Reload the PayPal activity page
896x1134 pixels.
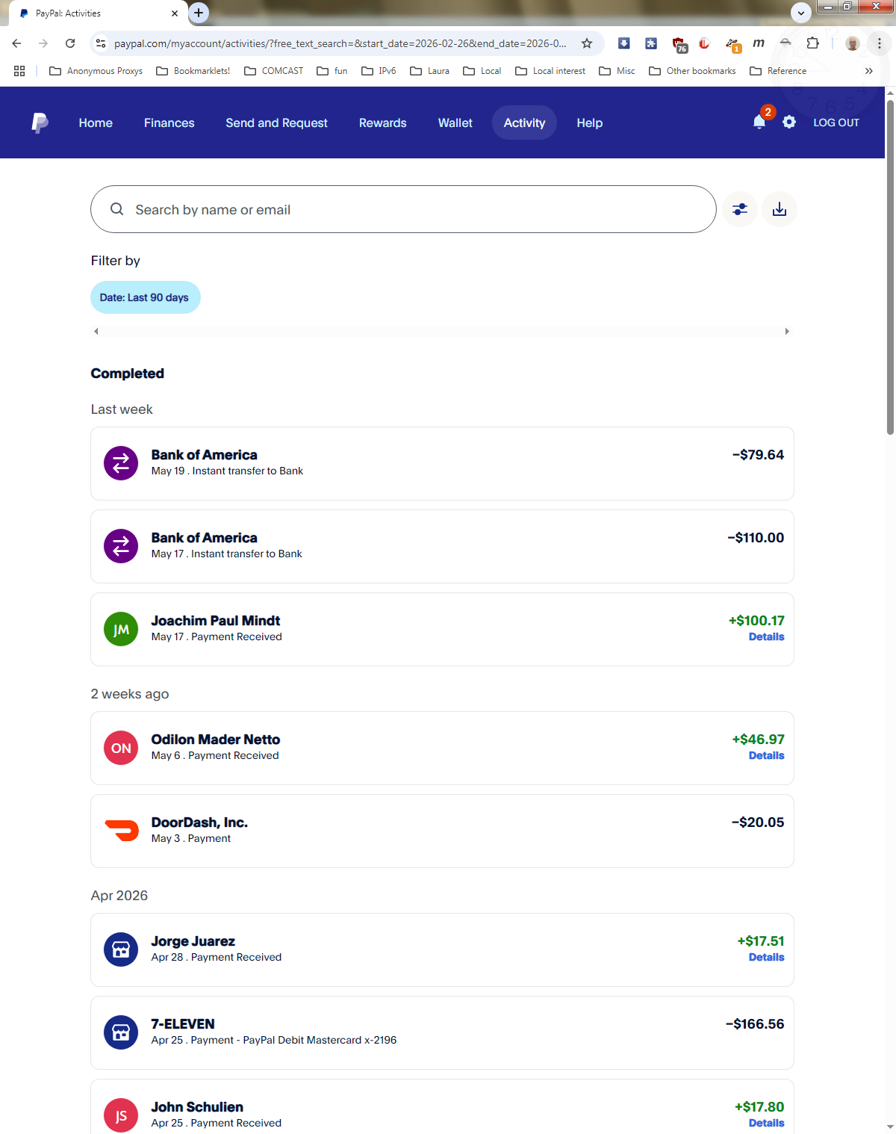tap(70, 43)
